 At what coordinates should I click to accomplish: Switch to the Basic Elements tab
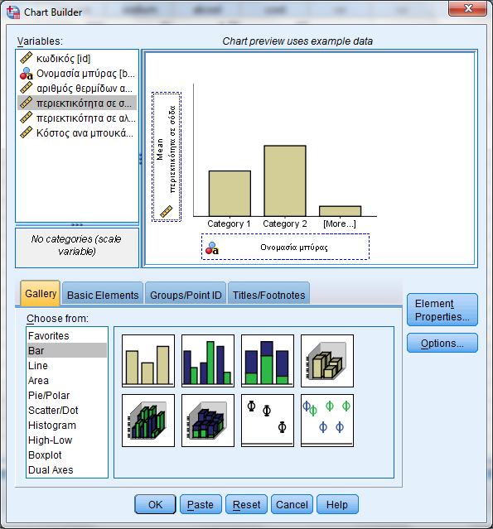pos(103,295)
